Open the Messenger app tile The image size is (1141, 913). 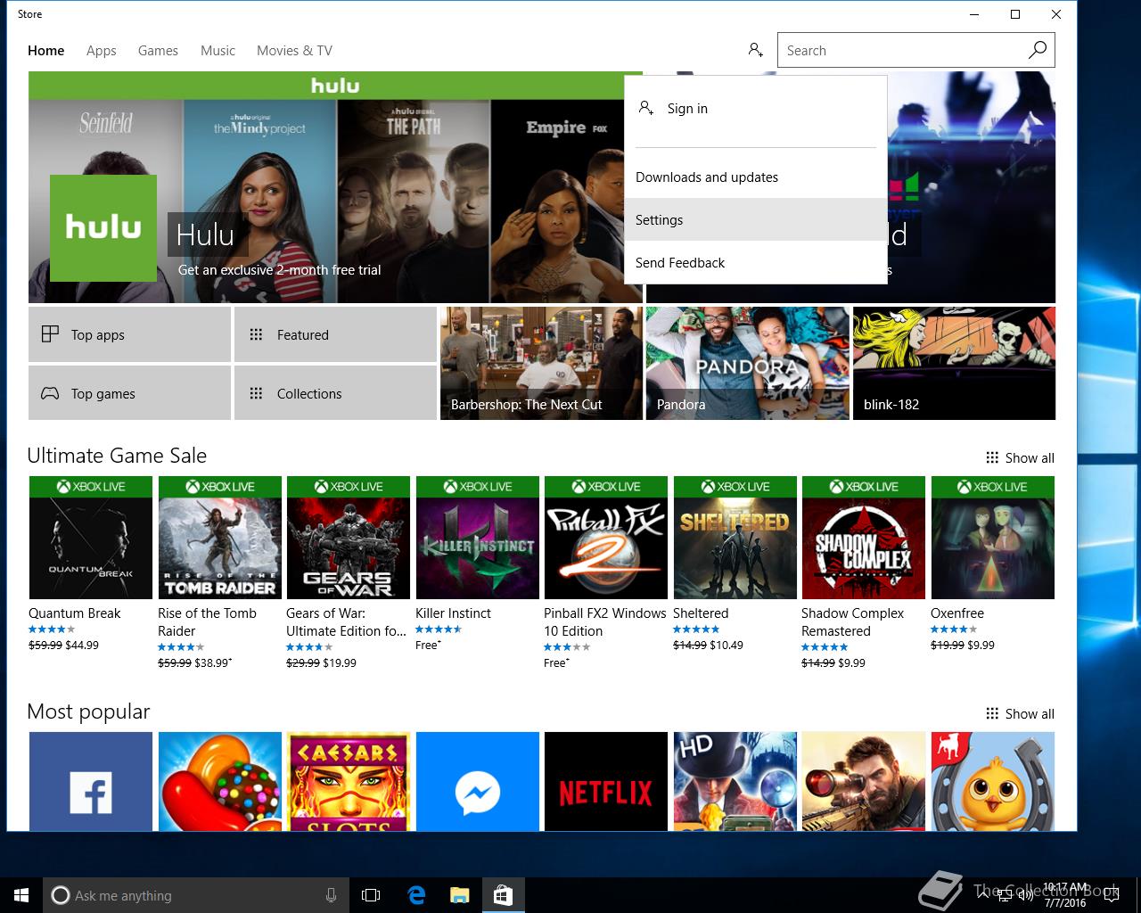(x=478, y=781)
